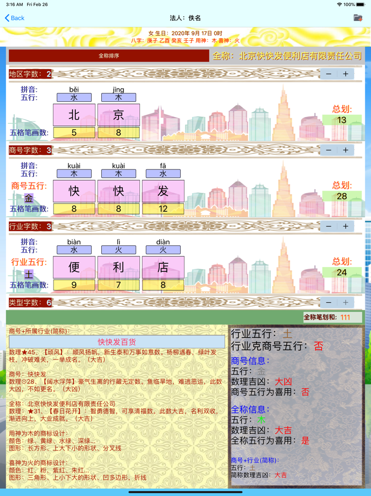
Task: Tap the 火 element tag above 利
Action: pos(119,250)
